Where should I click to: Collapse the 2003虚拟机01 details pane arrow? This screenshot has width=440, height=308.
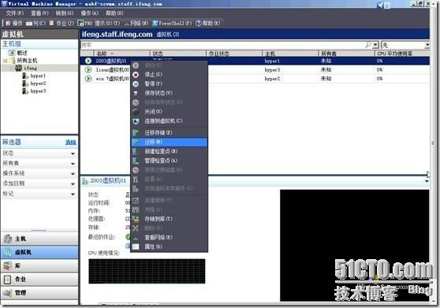coord(427,181)
